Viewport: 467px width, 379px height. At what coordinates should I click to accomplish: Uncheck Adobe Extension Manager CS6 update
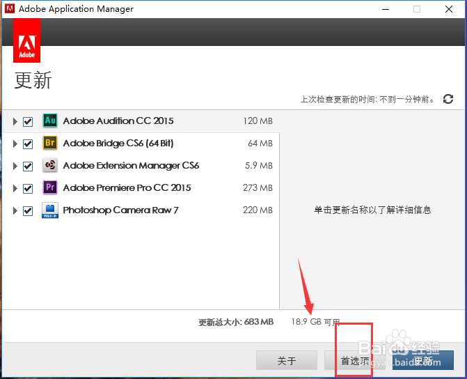click(x=28, y=166)
